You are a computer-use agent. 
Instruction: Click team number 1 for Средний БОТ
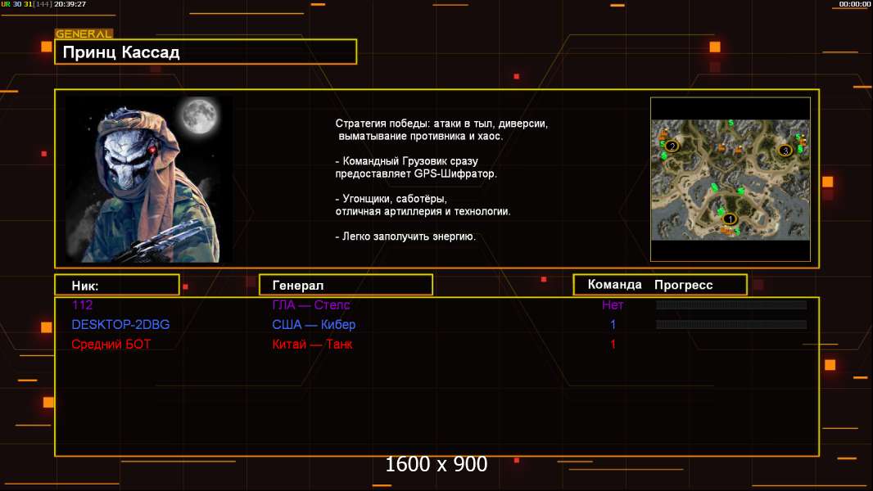(x=613, y=344)
